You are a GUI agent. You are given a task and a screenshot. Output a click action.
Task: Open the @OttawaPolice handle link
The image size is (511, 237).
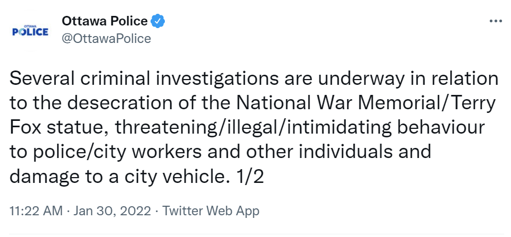(106, 39)
